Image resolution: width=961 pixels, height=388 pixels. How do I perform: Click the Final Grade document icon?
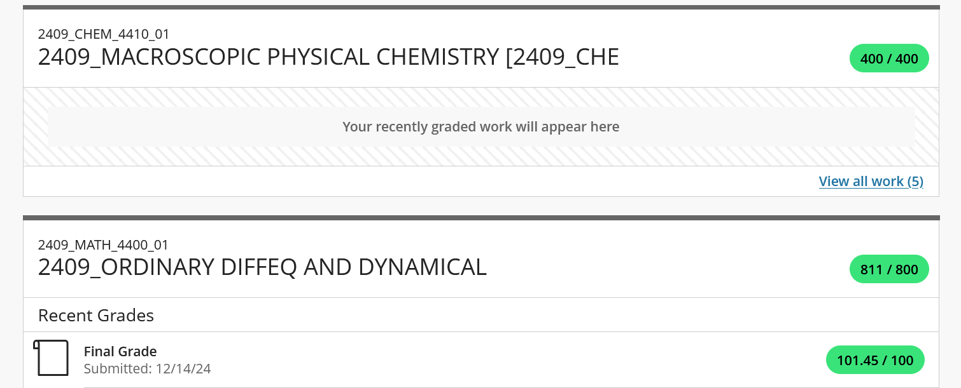coord(51,358)
